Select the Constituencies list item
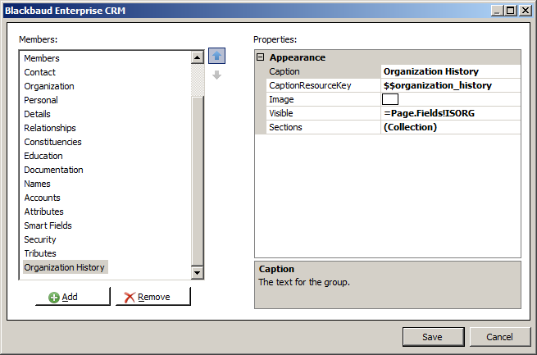 pyautogui.click(x=52, y=142)
